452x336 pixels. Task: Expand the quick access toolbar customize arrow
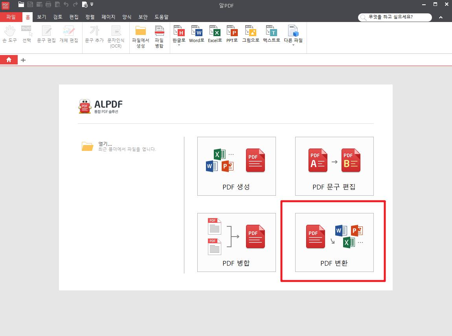point(92,4)
